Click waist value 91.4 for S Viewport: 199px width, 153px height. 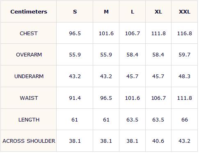click(x=75, y=98)
